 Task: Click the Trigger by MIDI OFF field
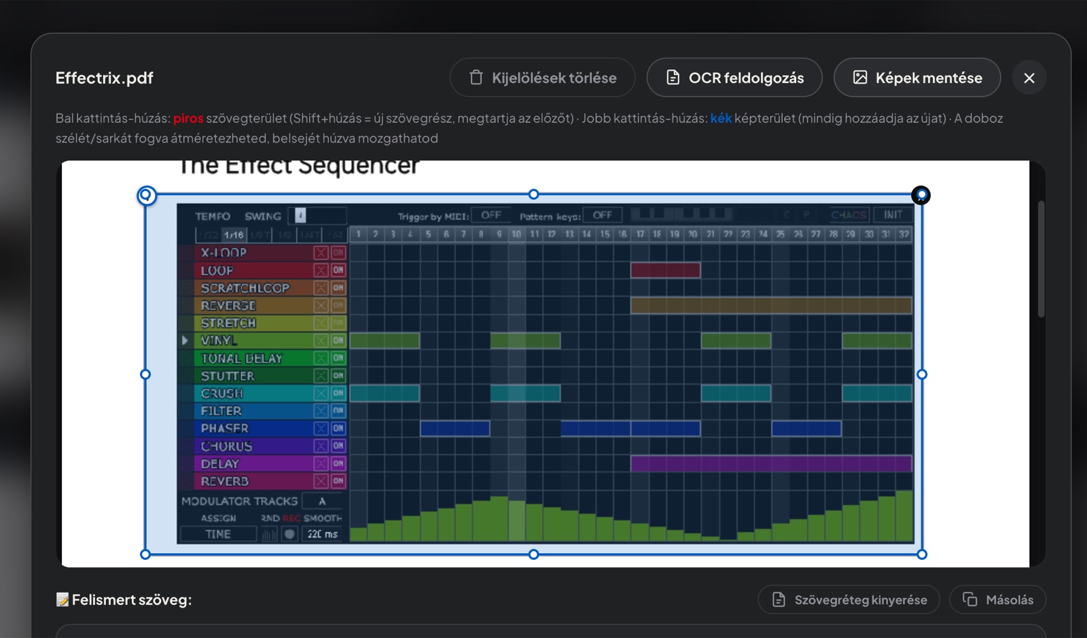pyautogui.click(x=491, y=215)
